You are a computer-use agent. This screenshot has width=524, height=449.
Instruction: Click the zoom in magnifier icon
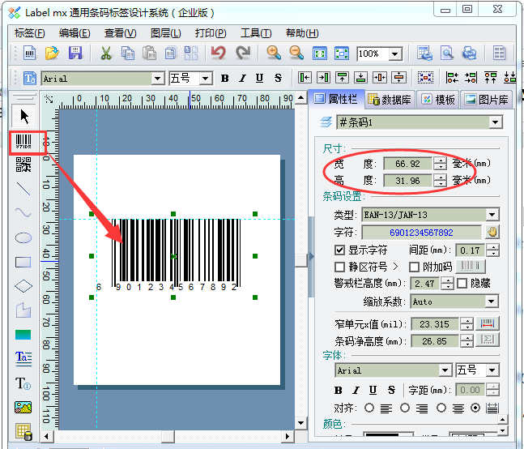[x=274, y=53]
